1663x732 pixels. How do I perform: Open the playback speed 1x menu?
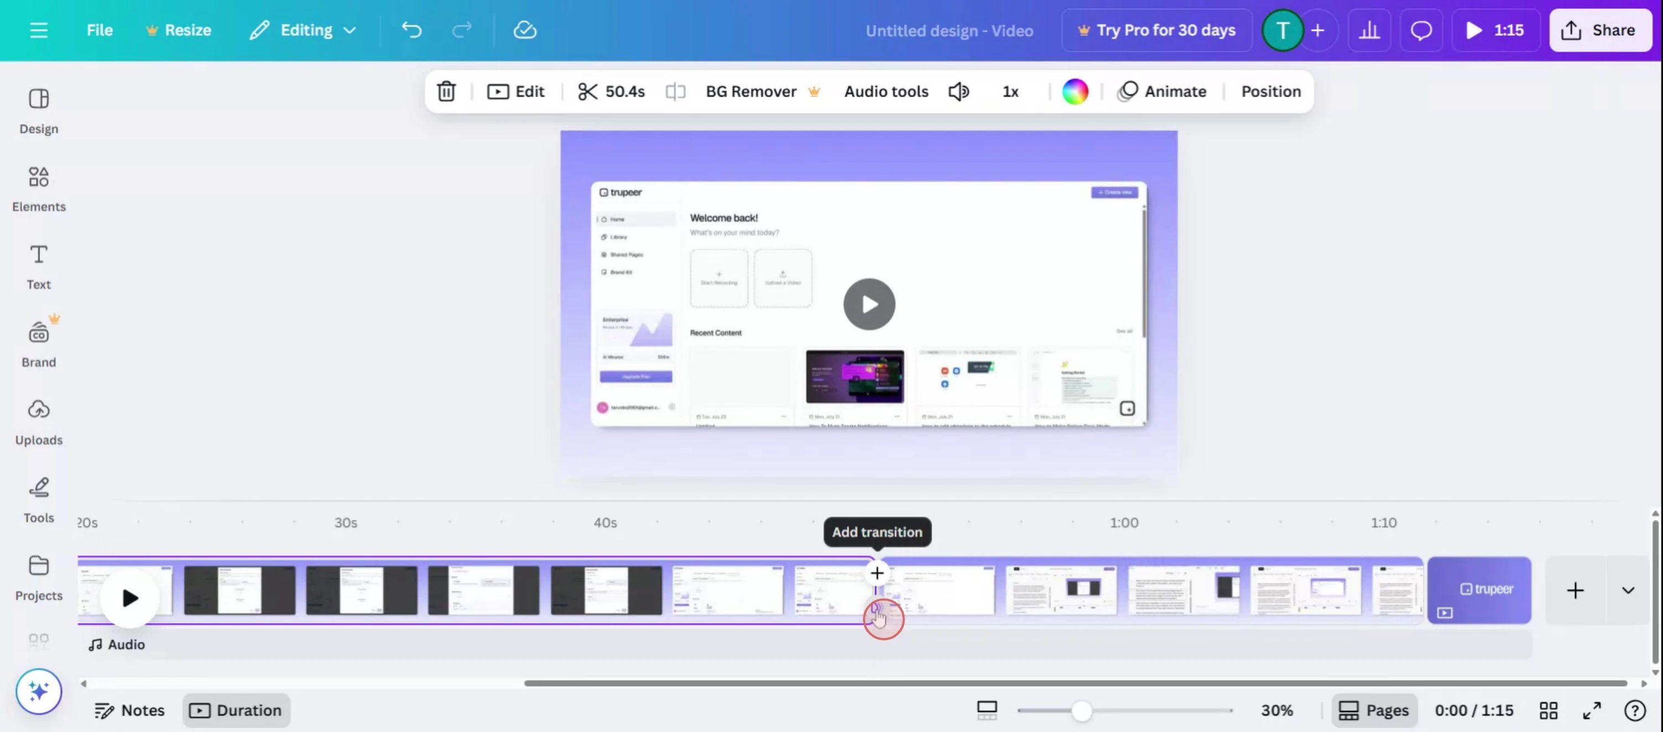tap(1010, 92)
